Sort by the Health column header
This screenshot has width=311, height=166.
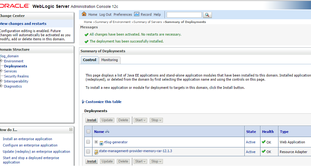pyautogui.click(x=268, y=132)
